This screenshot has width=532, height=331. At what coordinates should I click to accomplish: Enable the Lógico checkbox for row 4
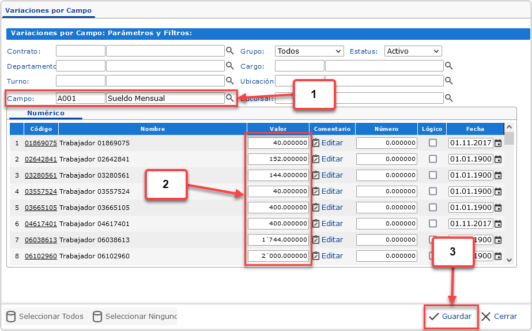pos(433,191)
